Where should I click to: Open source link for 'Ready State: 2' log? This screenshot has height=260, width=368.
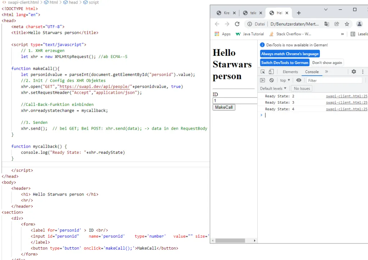pos(347,96)
